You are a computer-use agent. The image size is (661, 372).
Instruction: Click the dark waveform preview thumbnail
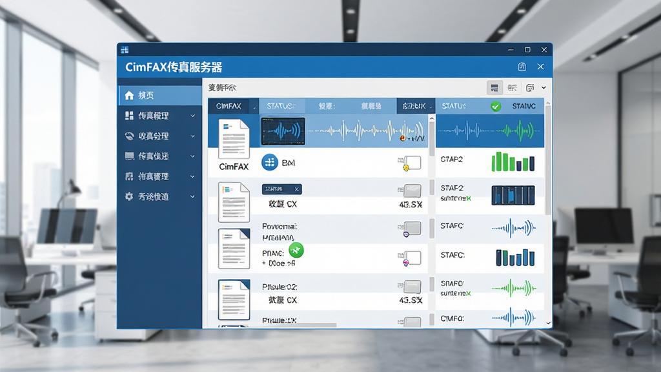click(x=283, y=131)
